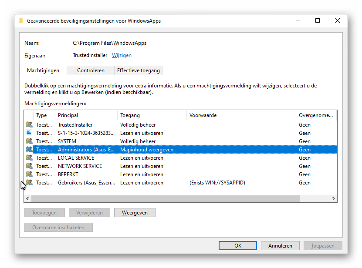Screen dimensions: 362x268
Task: Click the horizontal scrollbar left arrow
Action: tap(27, 199)
